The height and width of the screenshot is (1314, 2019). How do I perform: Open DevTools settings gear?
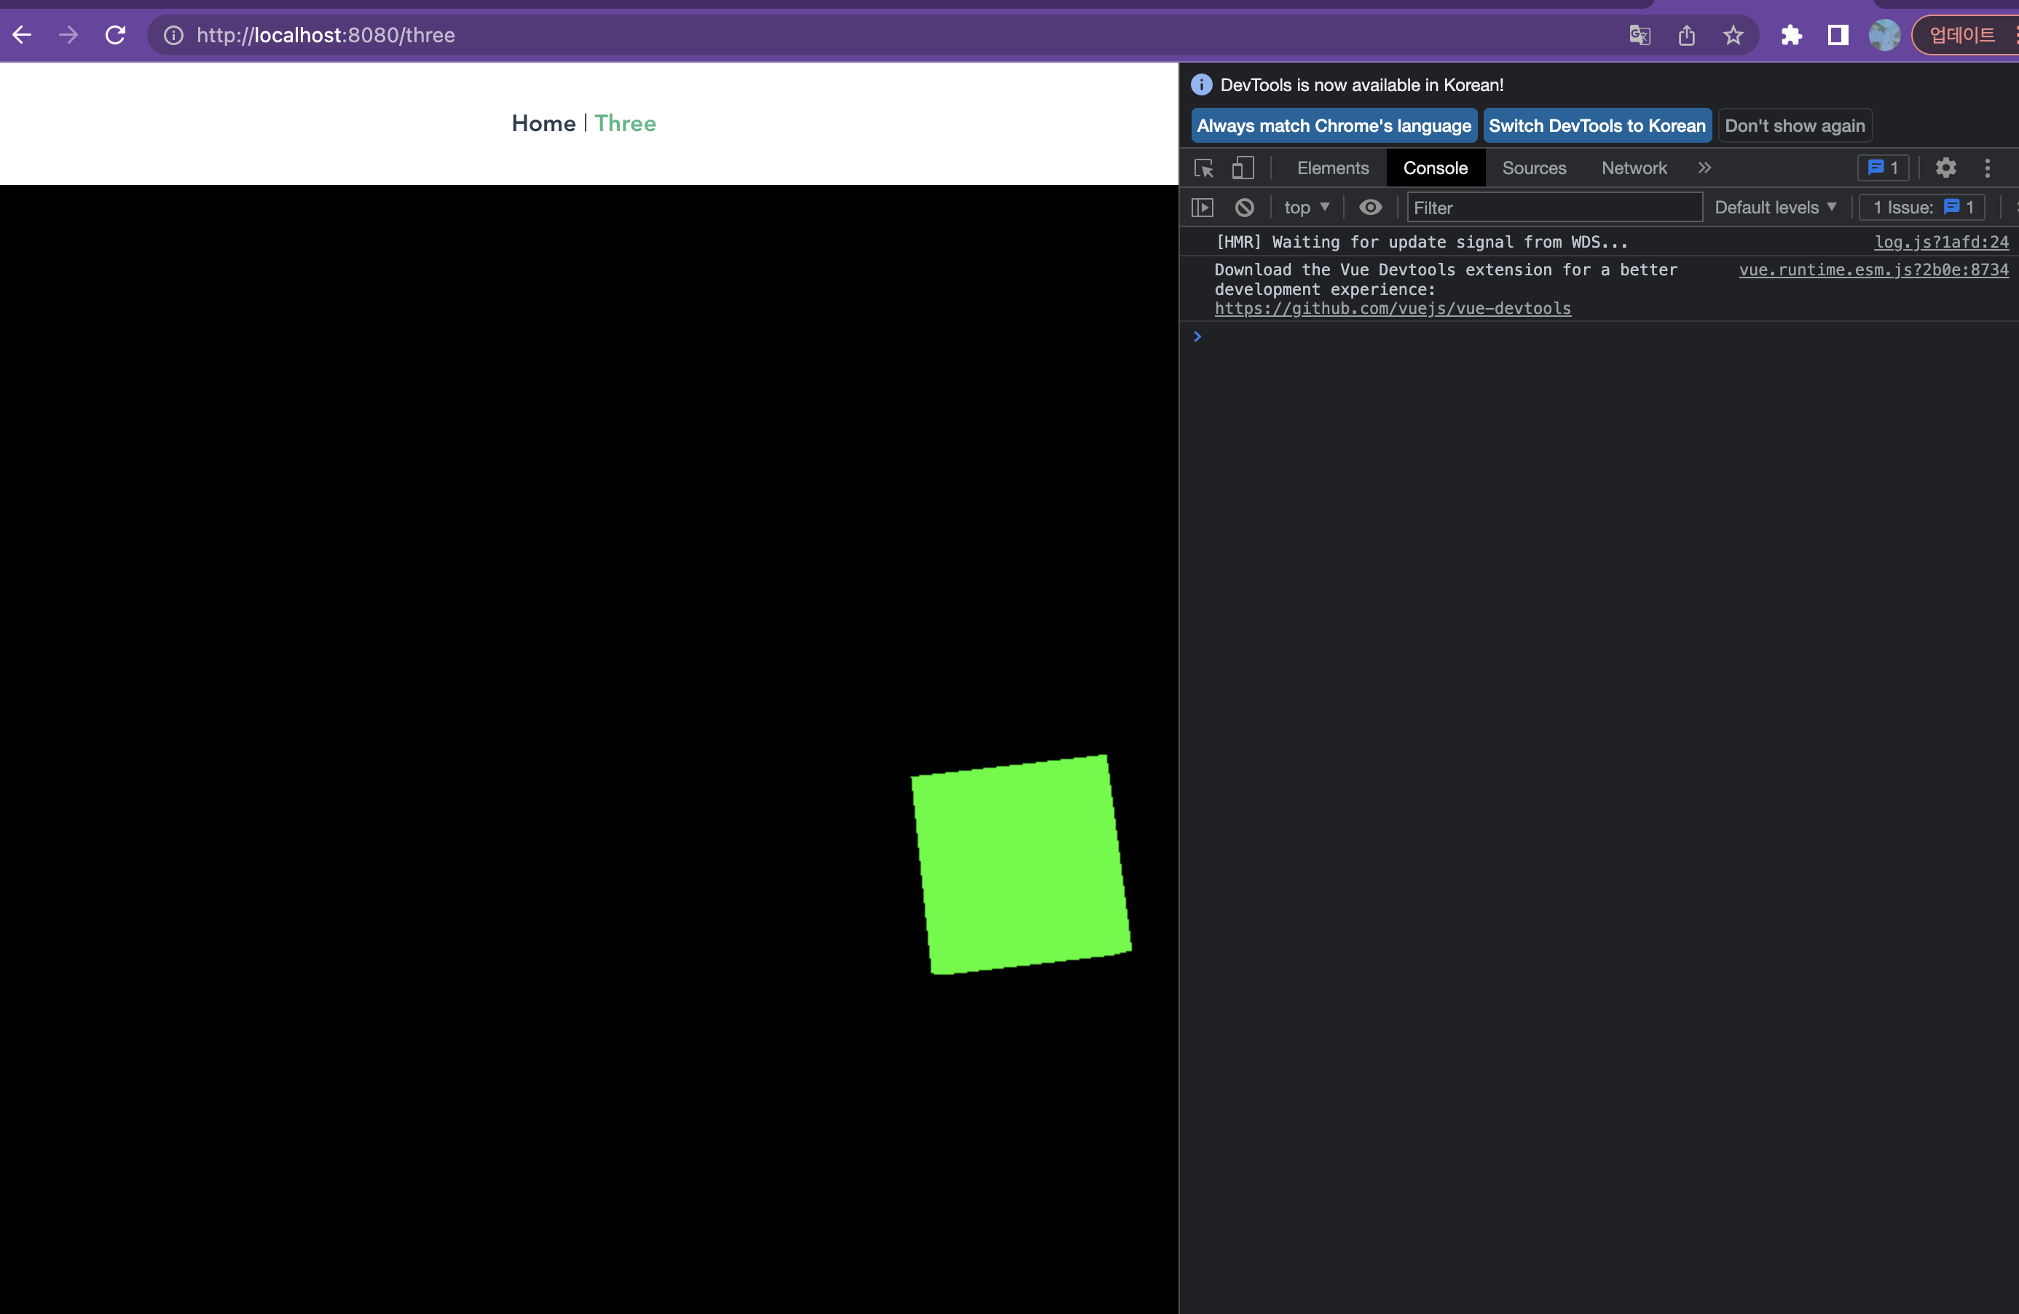(1945, 168)
